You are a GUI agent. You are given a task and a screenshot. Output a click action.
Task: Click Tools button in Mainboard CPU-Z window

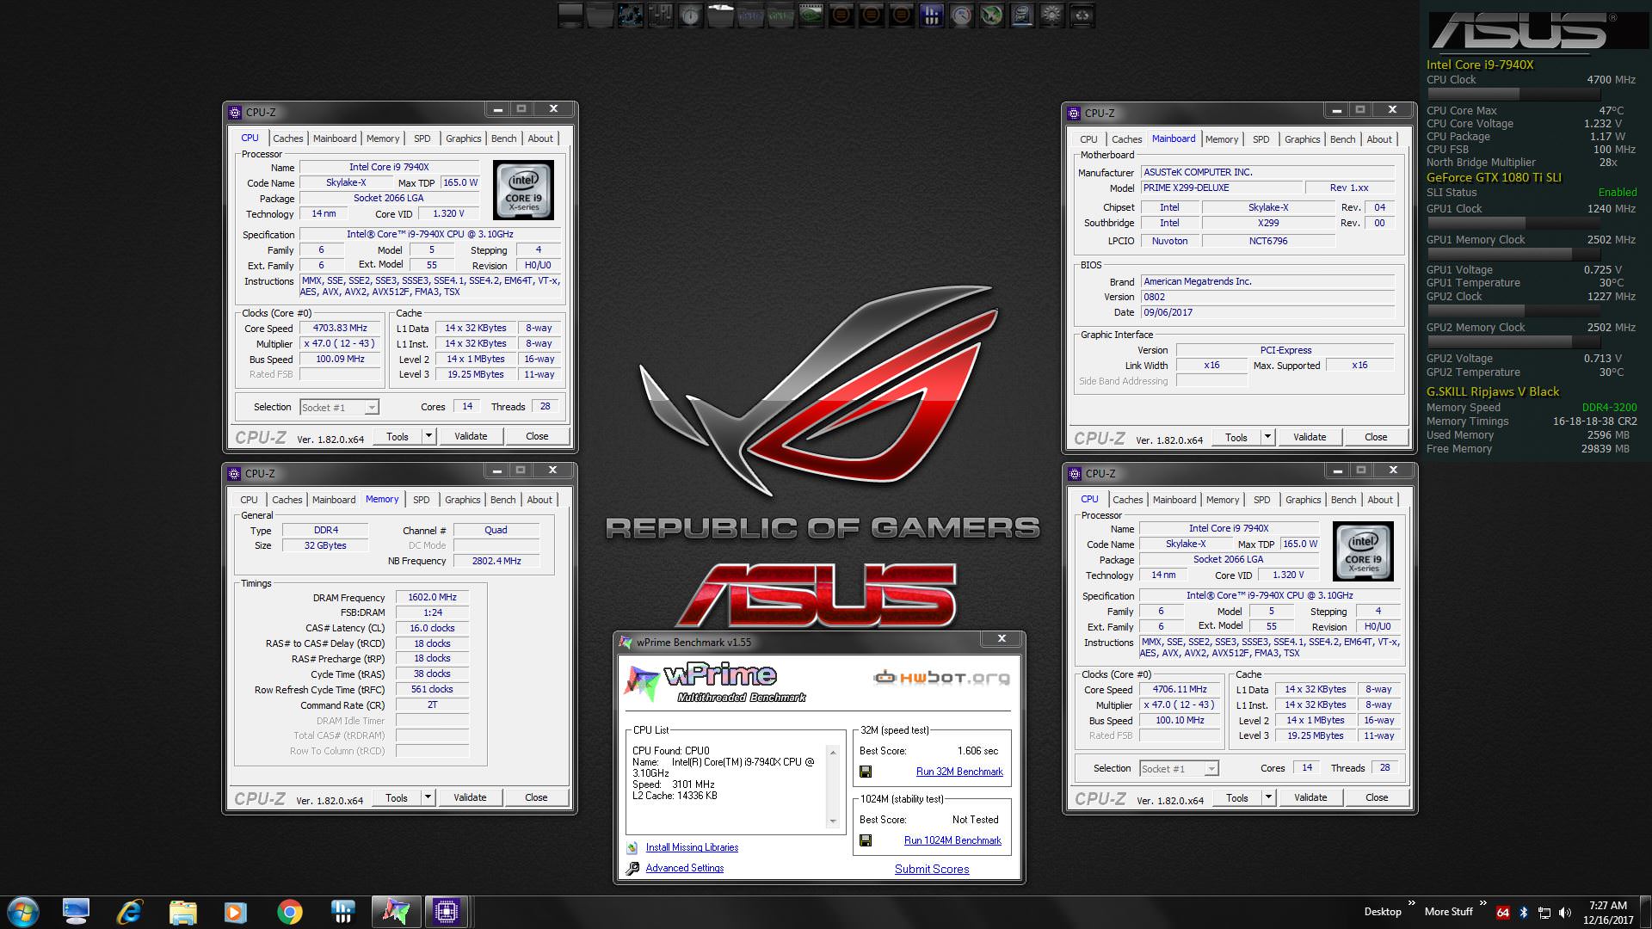click(x=1236, y=437)
